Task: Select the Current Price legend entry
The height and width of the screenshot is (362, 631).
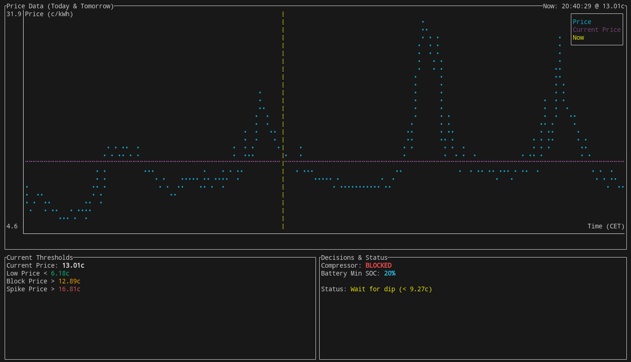Action: 596,30
